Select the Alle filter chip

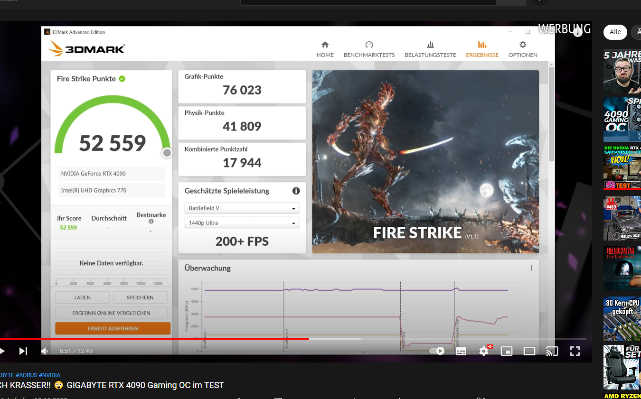(615, 32)
